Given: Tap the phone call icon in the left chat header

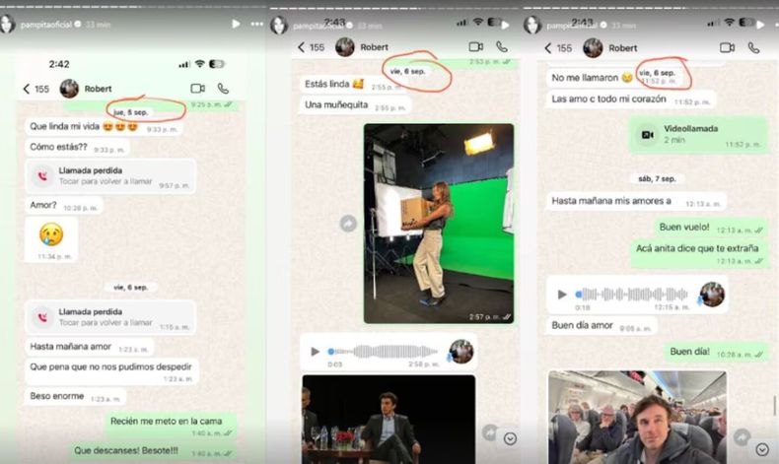Looking at the screenshot, I should point(223,89).
